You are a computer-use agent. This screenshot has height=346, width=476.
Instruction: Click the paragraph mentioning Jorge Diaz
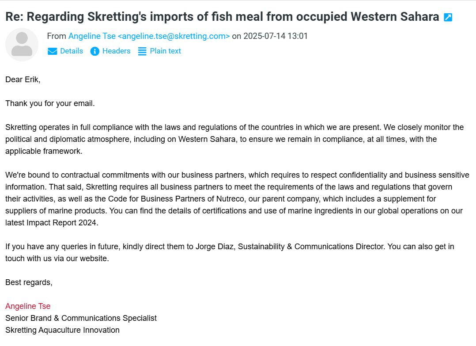pos(230,252)
